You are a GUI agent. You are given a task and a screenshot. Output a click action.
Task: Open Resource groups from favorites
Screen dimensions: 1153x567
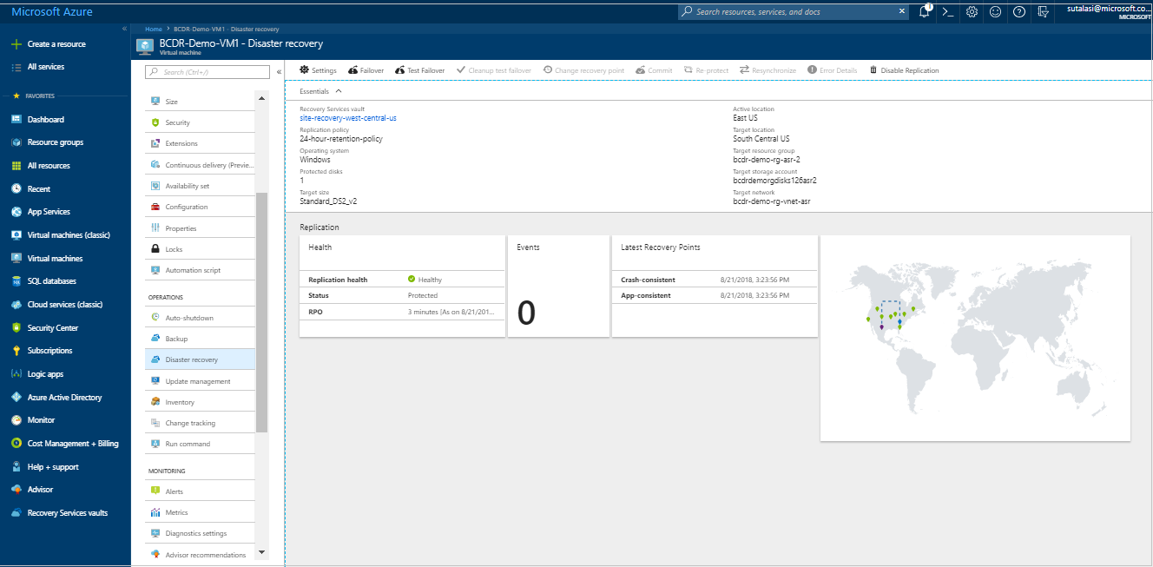click(47, 142)
